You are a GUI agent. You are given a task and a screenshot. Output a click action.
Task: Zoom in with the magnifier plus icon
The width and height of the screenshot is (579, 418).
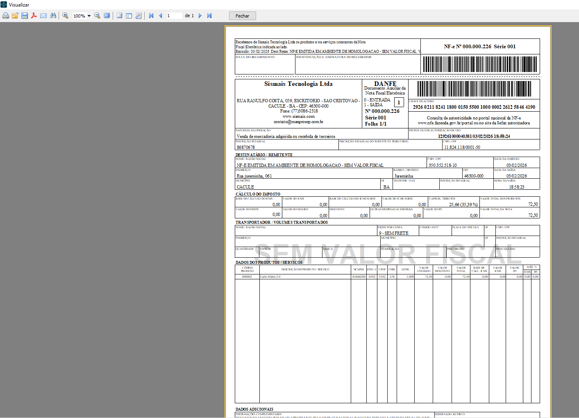66,16
